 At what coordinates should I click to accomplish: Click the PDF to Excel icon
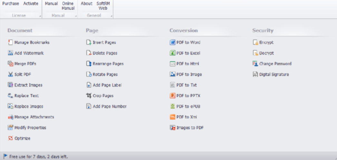coord(172,53)
